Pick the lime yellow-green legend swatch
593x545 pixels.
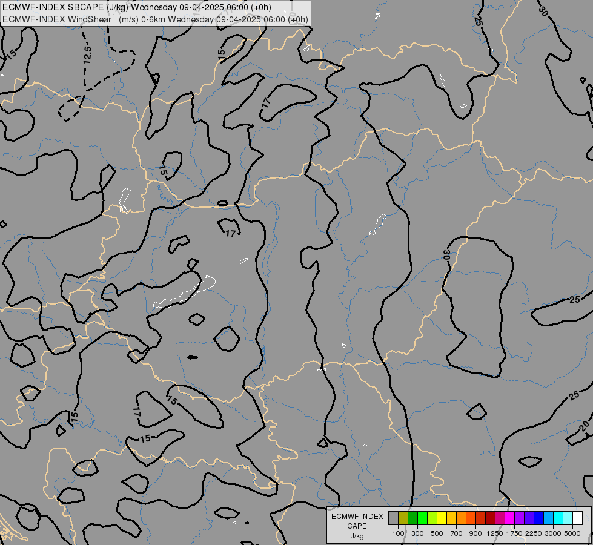coord(432,518)
